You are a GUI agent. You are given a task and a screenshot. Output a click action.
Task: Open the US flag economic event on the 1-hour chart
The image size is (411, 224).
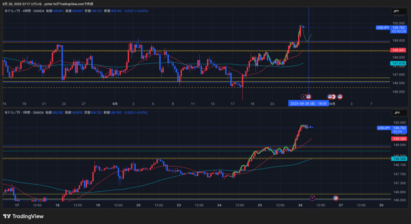click(x=336, y=198)
